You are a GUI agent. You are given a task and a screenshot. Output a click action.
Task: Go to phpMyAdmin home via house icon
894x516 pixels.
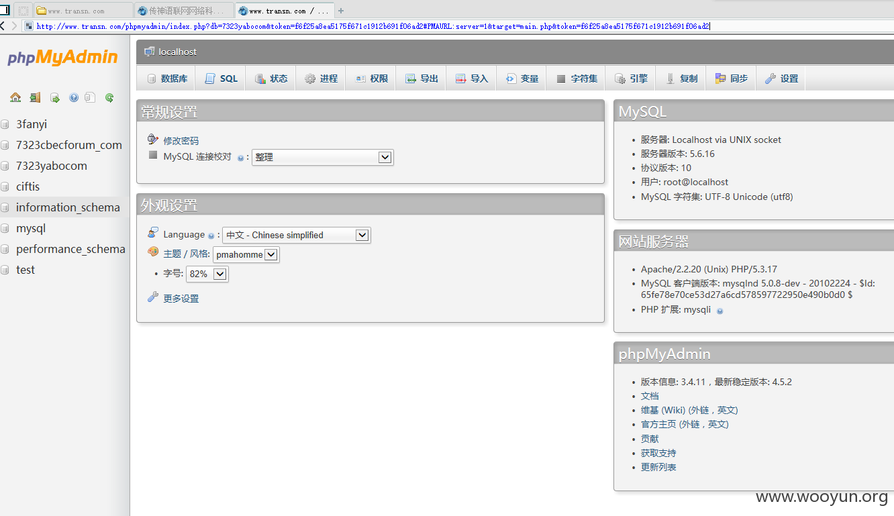pyautogui.click(x=15, y=97)
